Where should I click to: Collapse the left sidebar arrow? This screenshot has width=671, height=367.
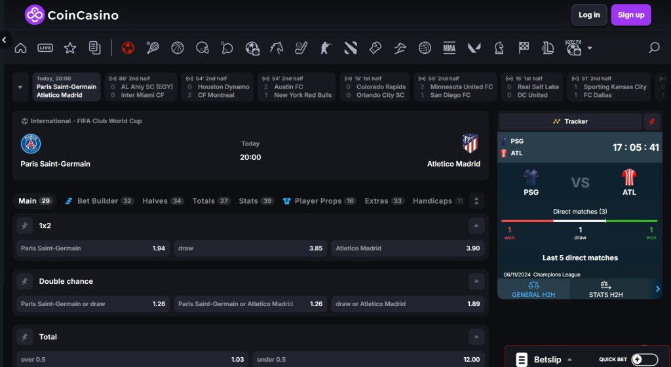tap(5, 40)
